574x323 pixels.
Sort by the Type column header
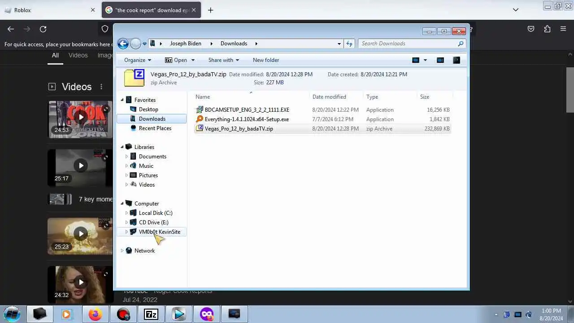click(x=390, y=97)
